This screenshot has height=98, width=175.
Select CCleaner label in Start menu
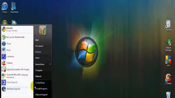pyautogui.click(x=9, y=63)
